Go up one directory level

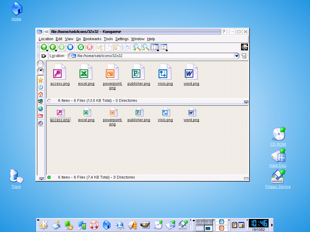[44, 47]
